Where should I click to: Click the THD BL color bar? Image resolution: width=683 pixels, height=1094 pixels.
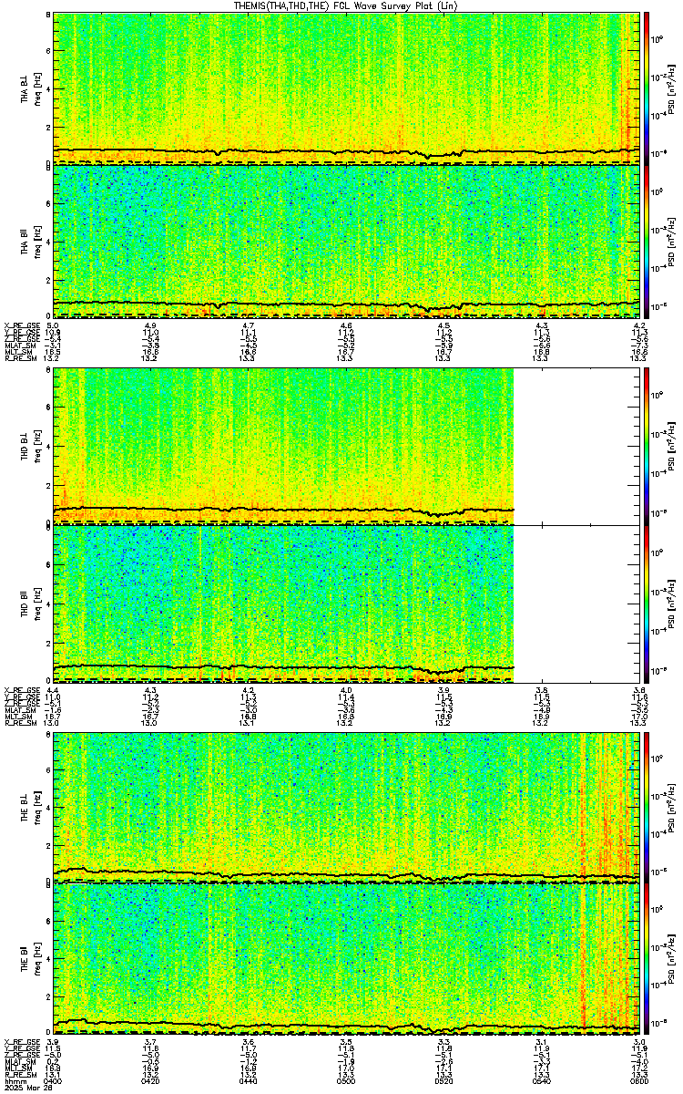click(x=647, y=447)
